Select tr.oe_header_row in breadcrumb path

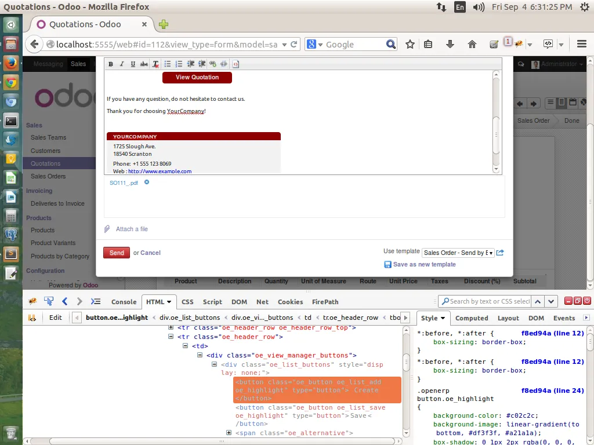point(350,318)
